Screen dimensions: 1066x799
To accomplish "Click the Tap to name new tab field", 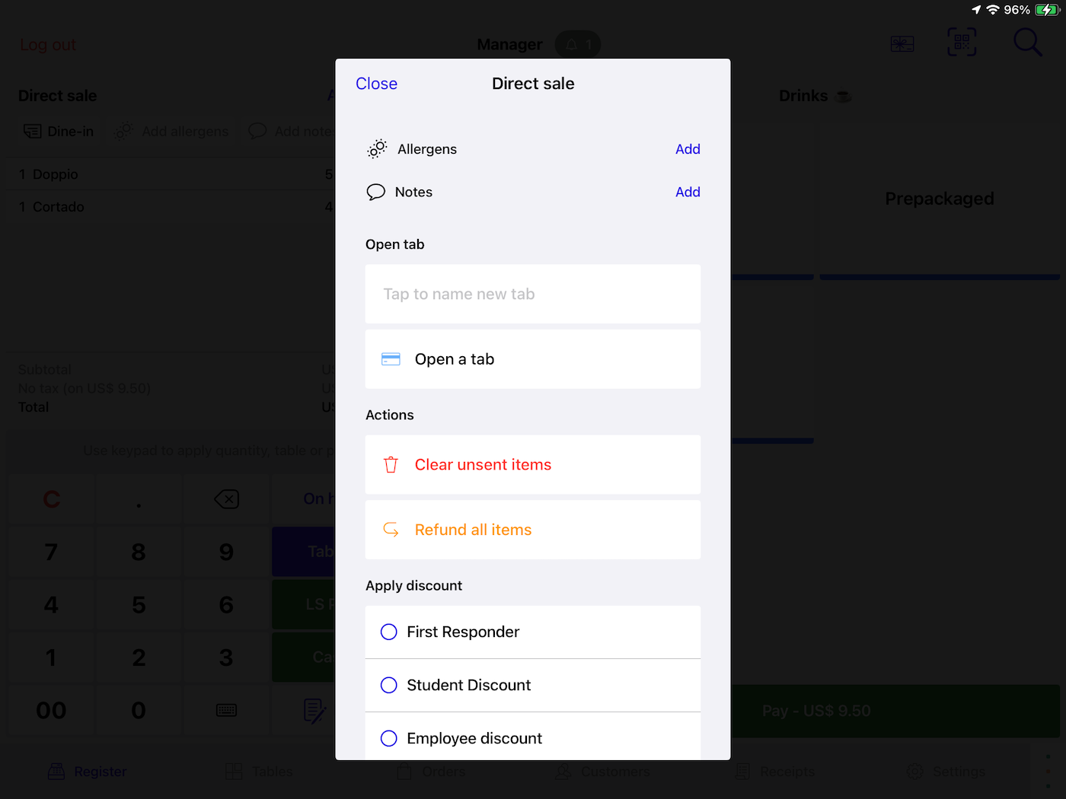I will (x=533, y=294).
